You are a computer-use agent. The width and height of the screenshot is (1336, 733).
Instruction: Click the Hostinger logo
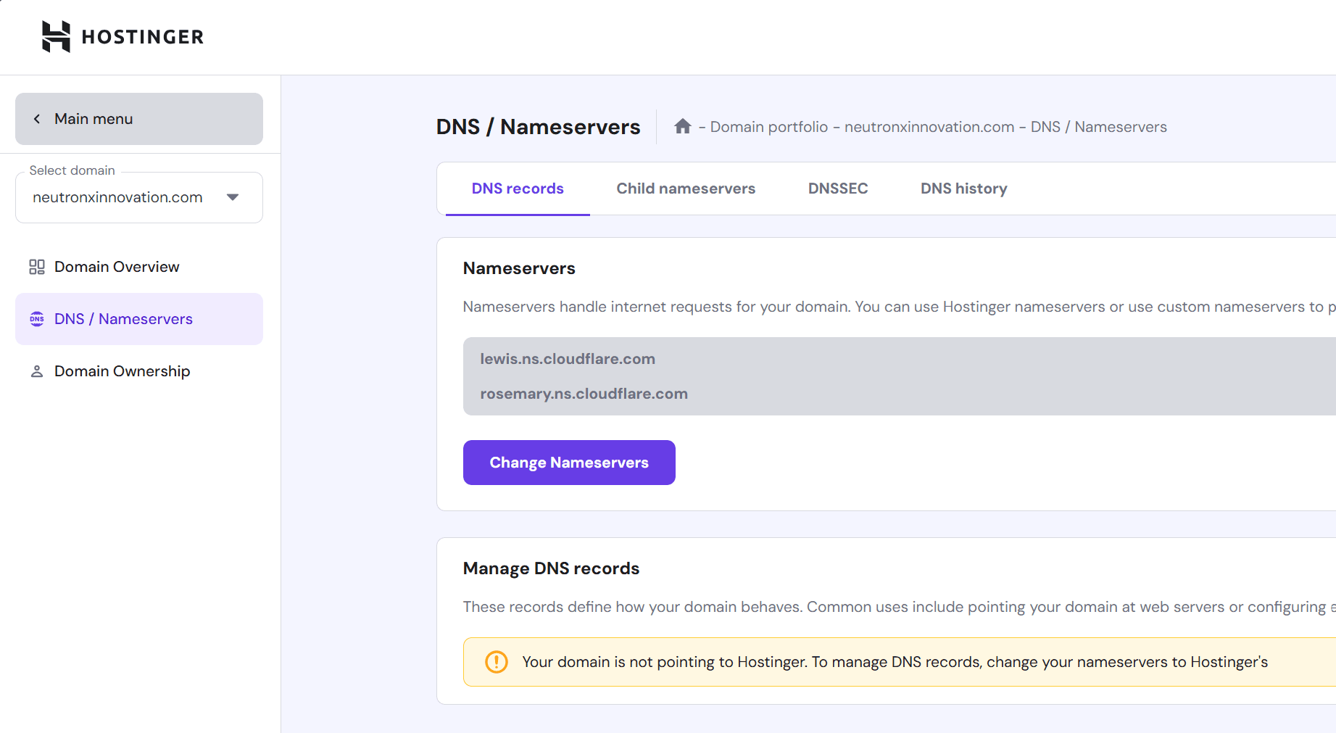pyautogui.click(x=122, y=36)
